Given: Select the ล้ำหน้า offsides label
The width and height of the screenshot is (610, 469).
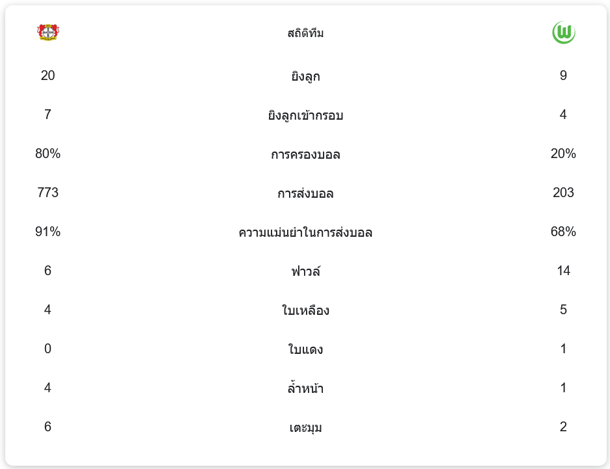Looking at the screenshot, I should [x=305, y=389].
